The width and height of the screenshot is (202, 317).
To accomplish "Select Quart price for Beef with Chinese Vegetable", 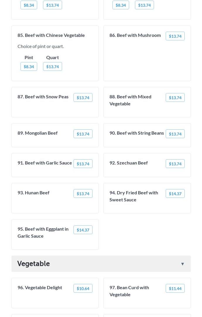I will point(52,67).
